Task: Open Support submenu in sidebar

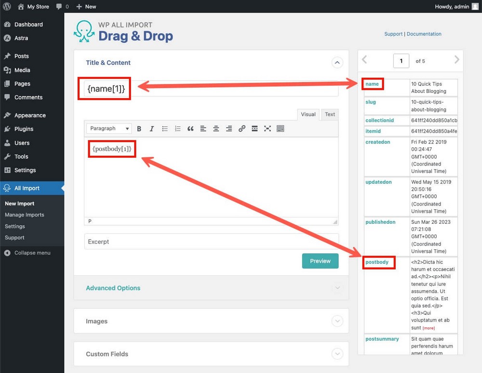Action: tap(14, 238)
